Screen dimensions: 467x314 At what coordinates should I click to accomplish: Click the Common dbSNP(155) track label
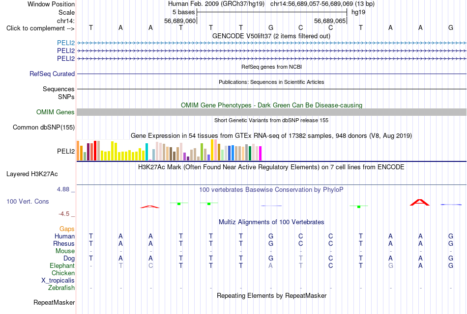click(x=44, y=127)
